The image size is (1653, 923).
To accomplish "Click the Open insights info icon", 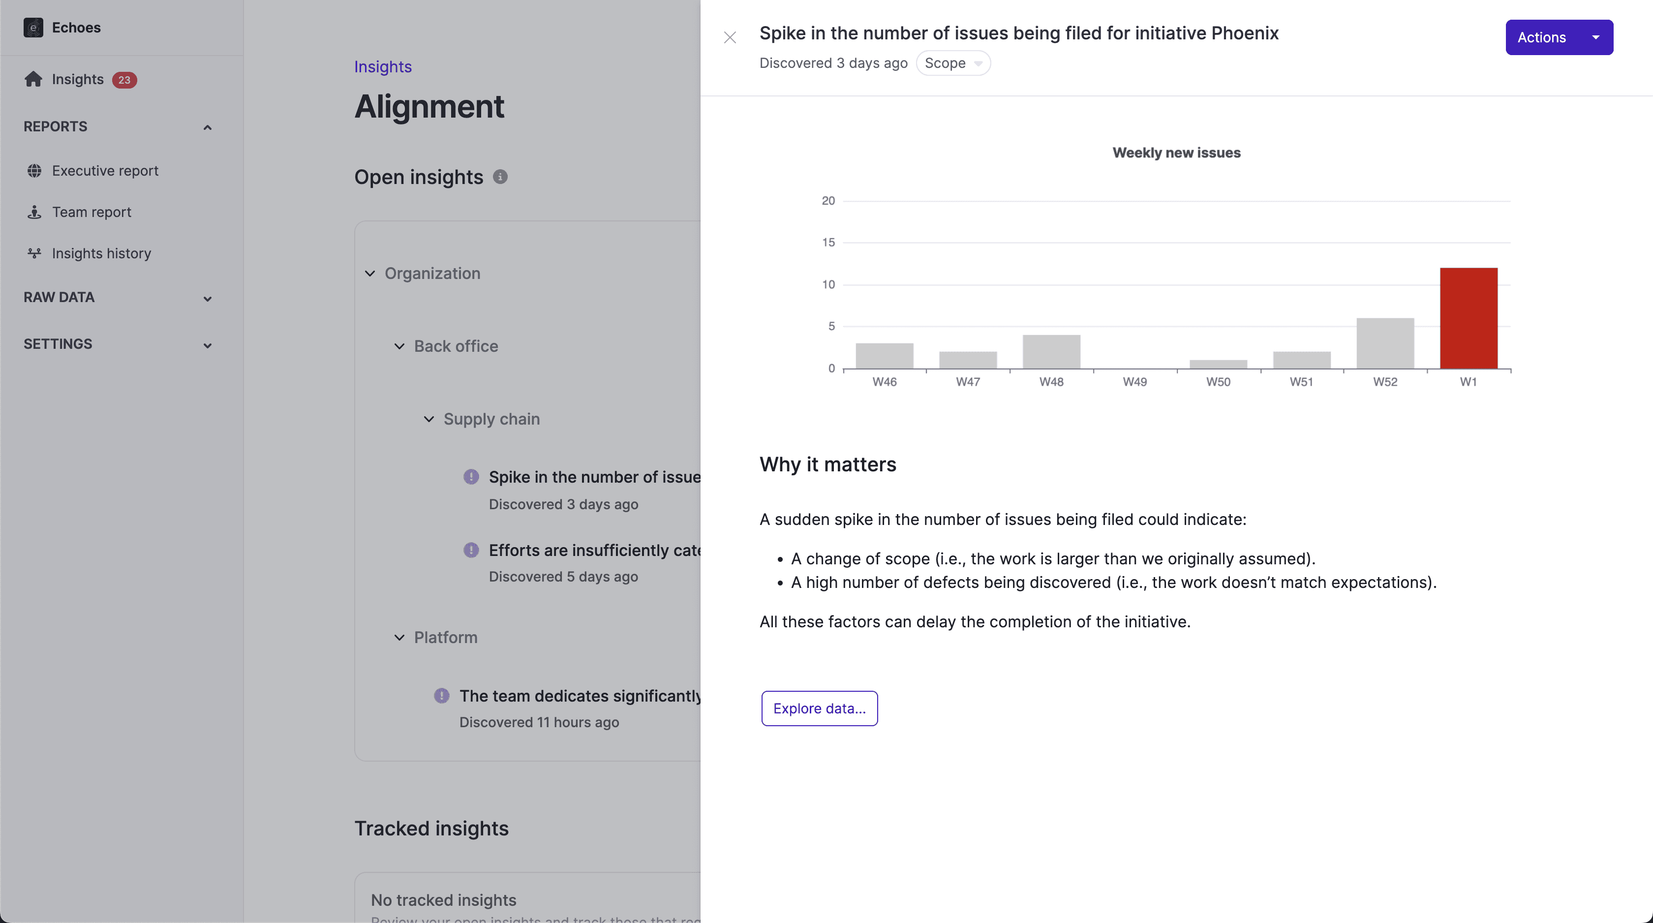I will (x=500, y=177).
